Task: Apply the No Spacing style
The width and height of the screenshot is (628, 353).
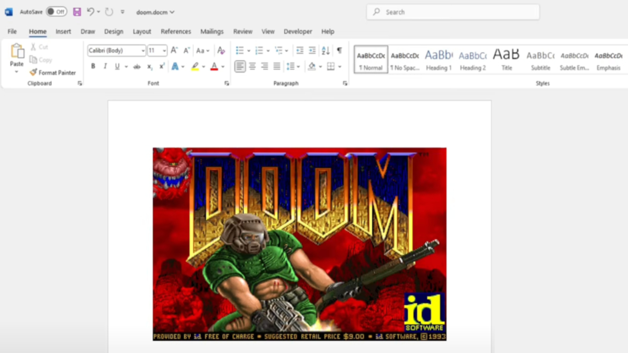Action: click(405, 59)
